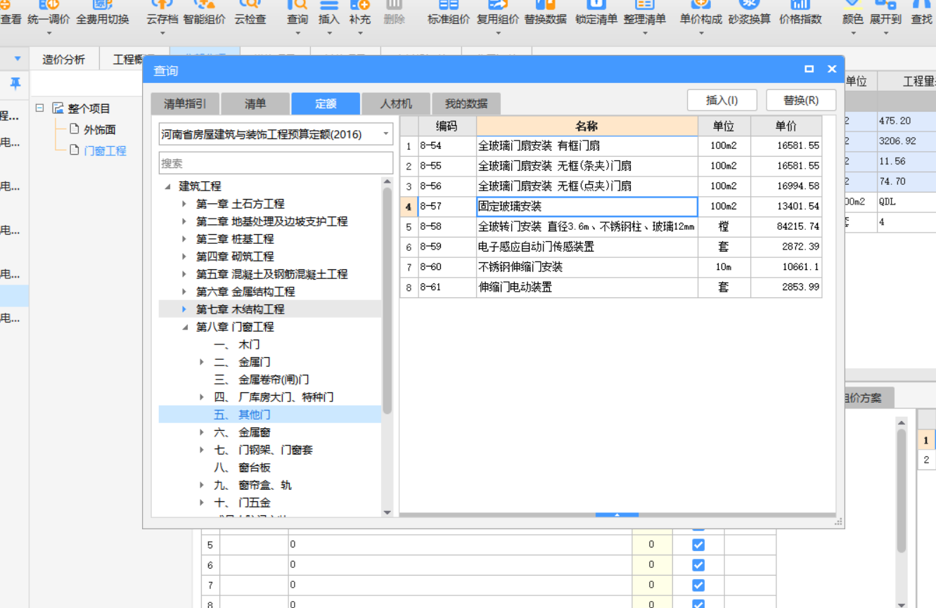Open 整理清单 organize list tool
Image resolution: width=936 pixels, height=608 pixels.
tap(645, 13)
